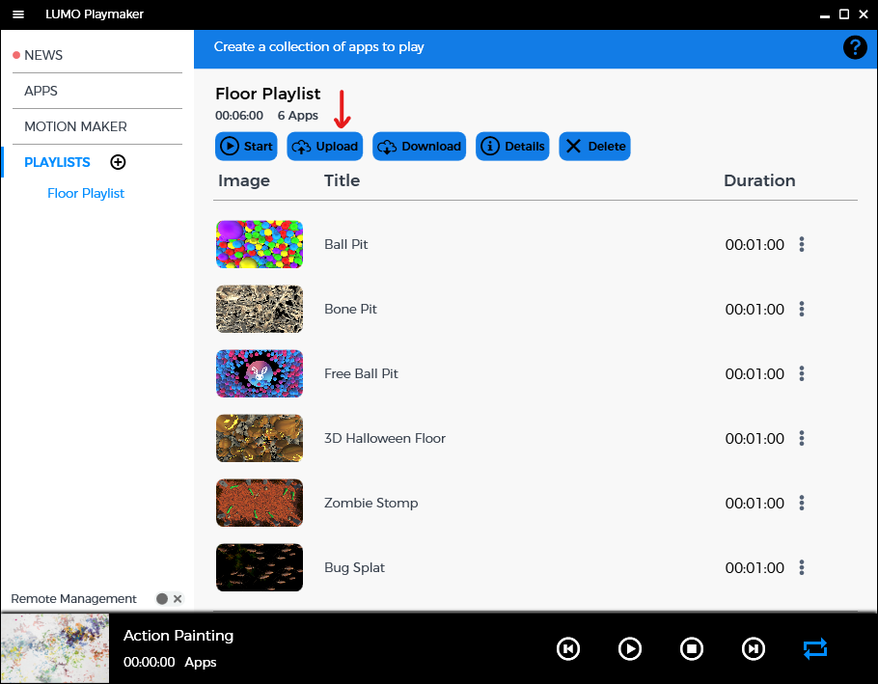Click the Title column header
The height and width of the screenshot is (684, 878).
pos(343,180)
